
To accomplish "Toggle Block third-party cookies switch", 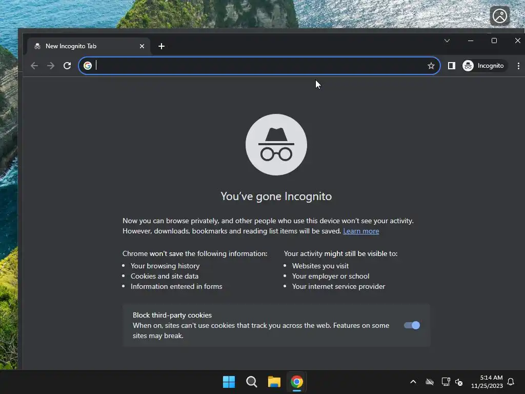I will coord(412,325).
